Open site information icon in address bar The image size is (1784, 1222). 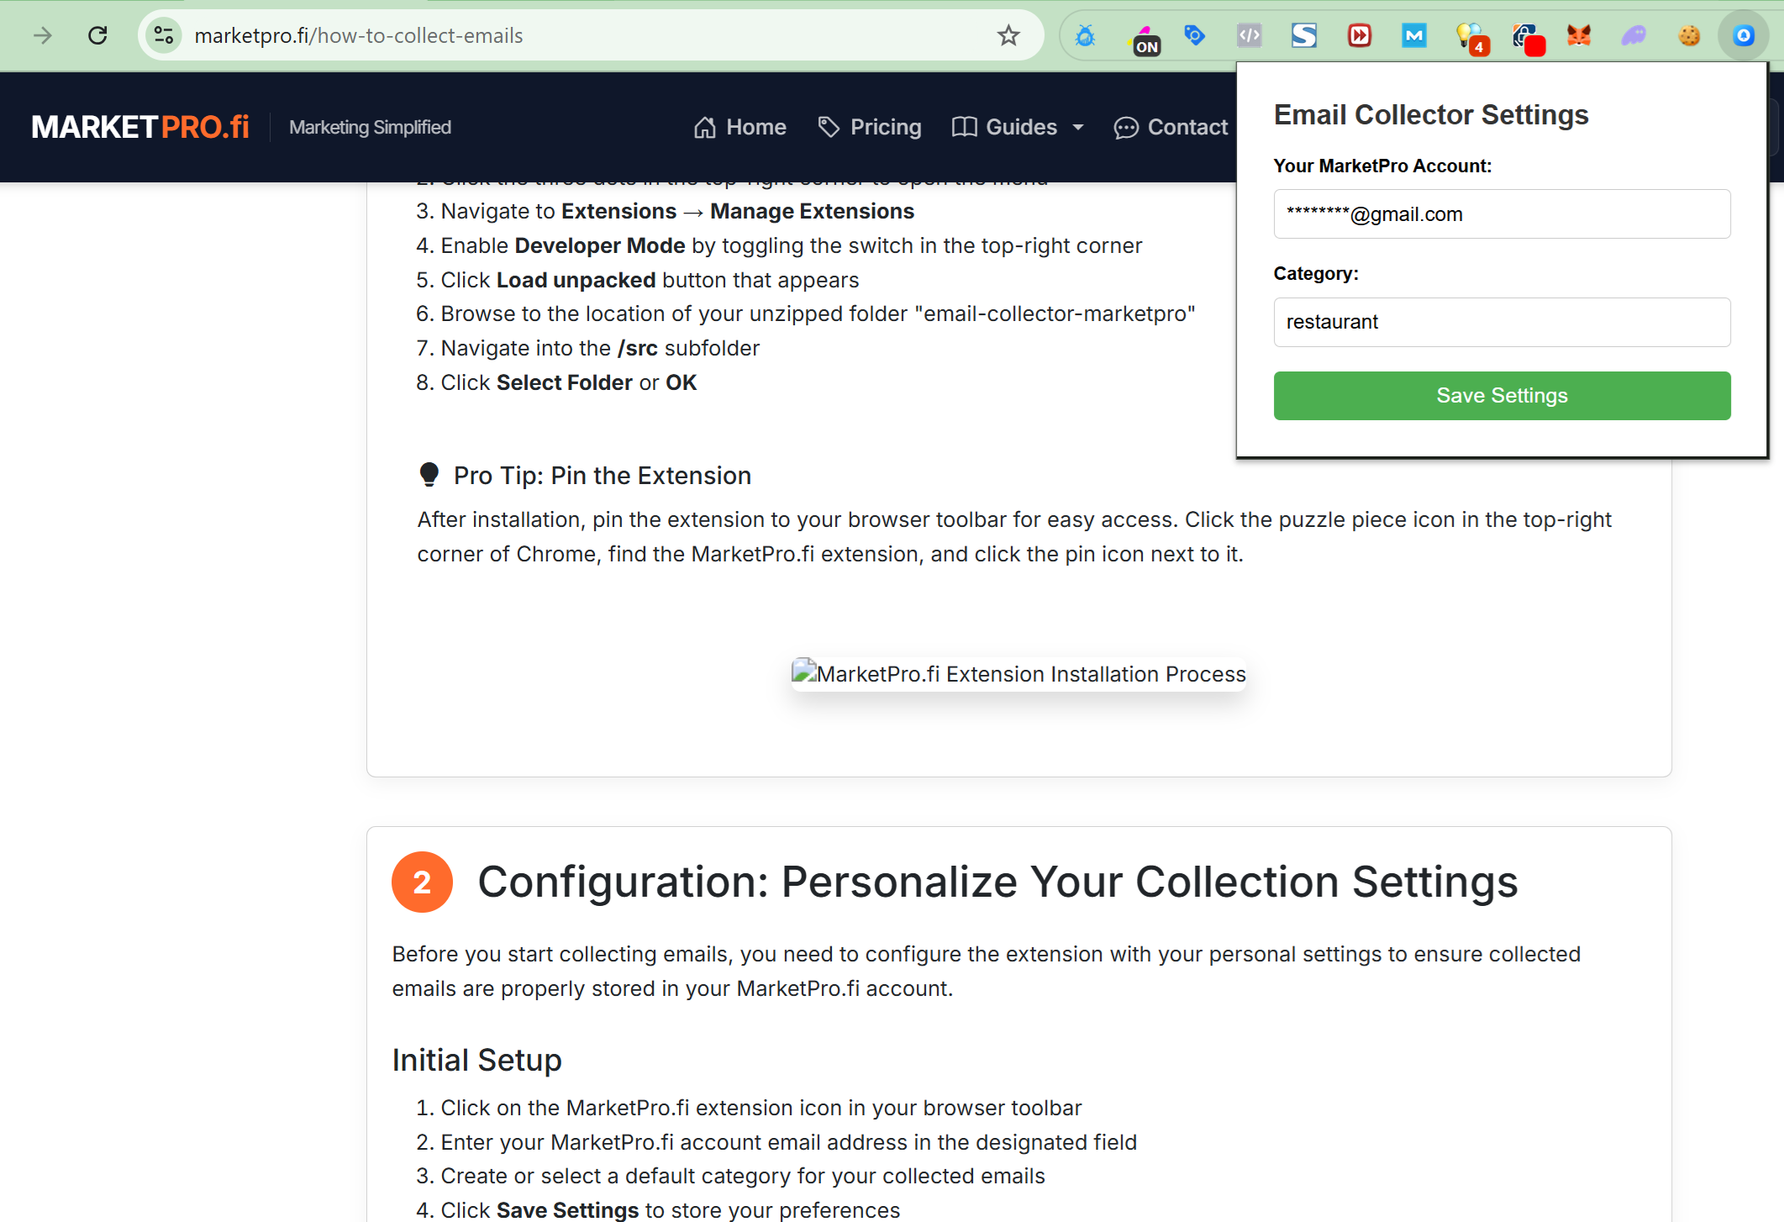tap(164, 35)
